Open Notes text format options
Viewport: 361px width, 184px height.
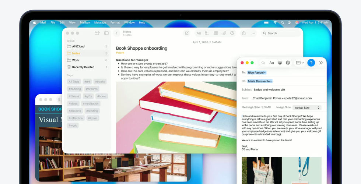(199, 33)
